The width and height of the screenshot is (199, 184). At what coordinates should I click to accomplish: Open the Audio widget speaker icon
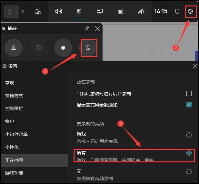click(59, 11)
